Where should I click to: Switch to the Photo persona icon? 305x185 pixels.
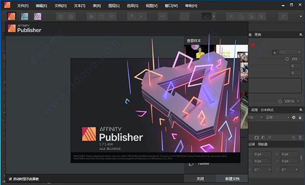[x=38, y=16]
